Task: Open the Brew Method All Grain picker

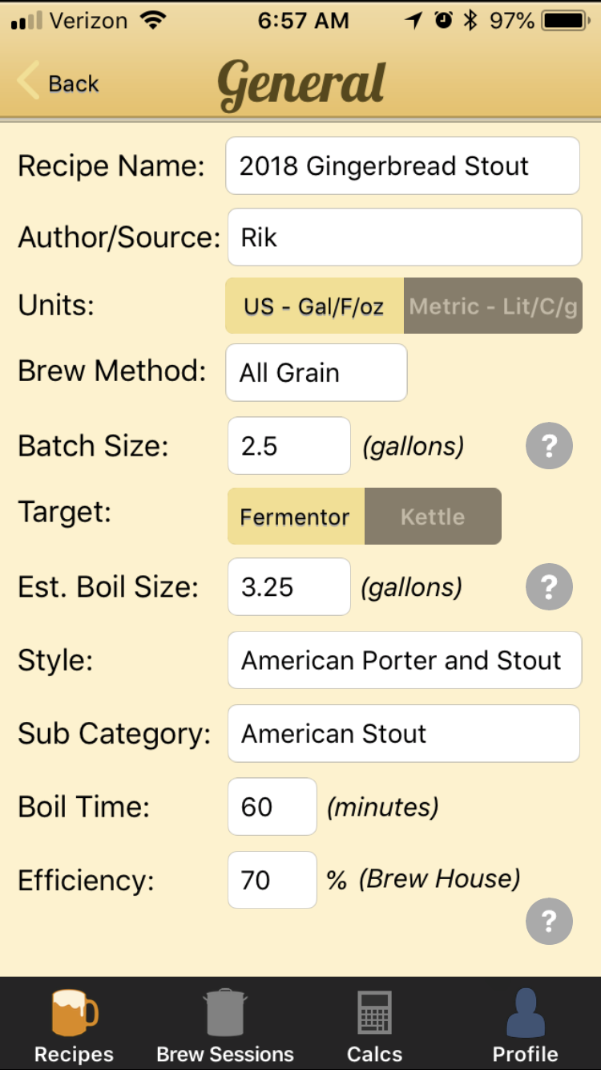Action: (317, 373)
